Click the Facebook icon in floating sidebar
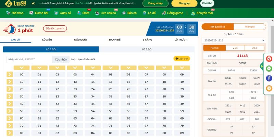The image size is (274, 137). [269, 78]
